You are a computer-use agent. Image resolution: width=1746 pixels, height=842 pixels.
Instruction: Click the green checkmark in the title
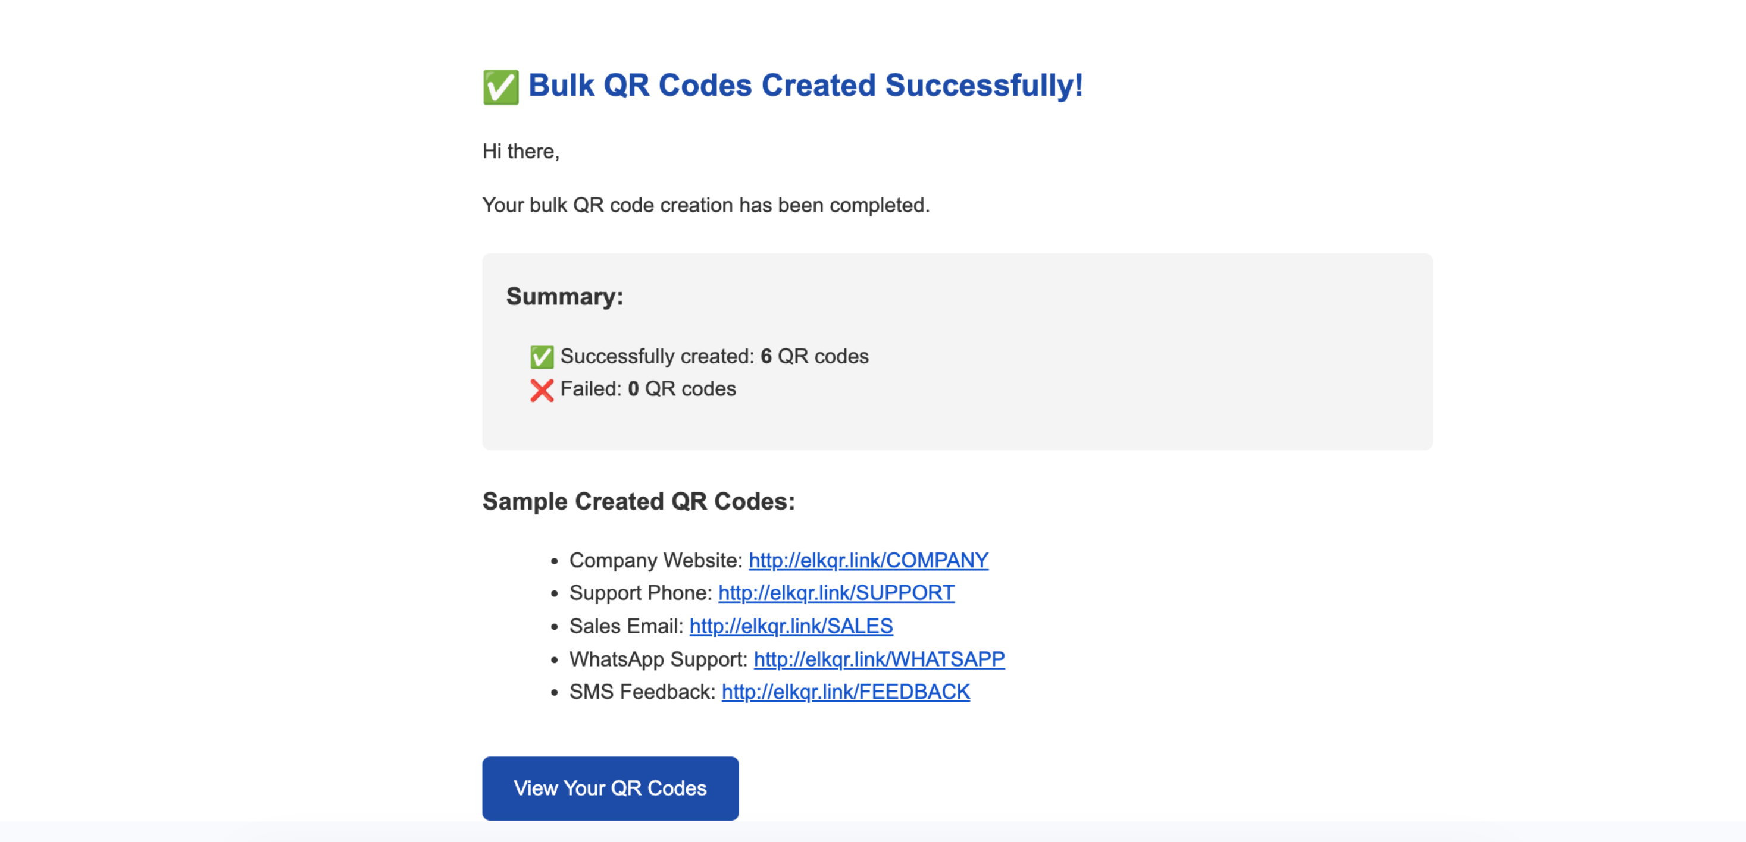point(500,87)
